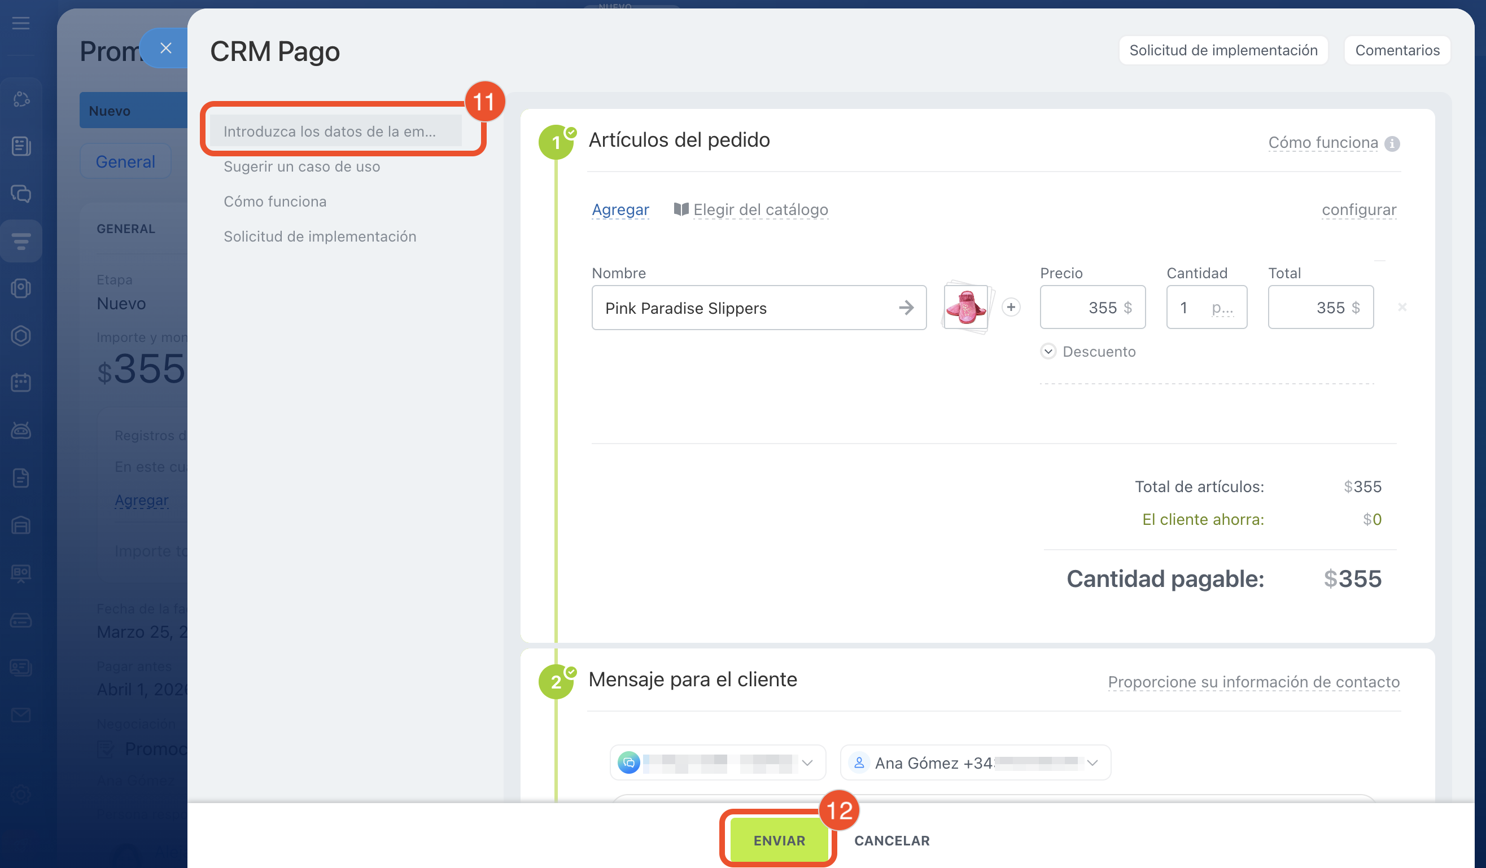Click the Comentarios button
1486x868 pixels.
[x=1396, y=50]
